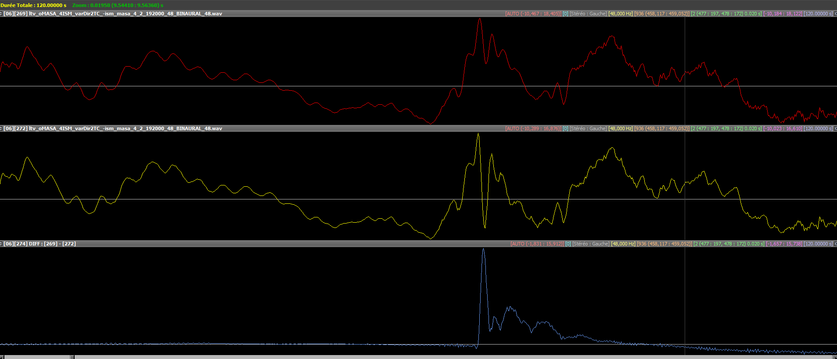Click Stéréo : Gauche channel selector on first track

pos(588,14)
